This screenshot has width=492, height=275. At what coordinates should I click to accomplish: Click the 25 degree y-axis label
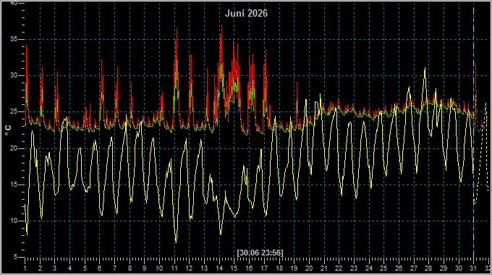click(x=14, y=112)
